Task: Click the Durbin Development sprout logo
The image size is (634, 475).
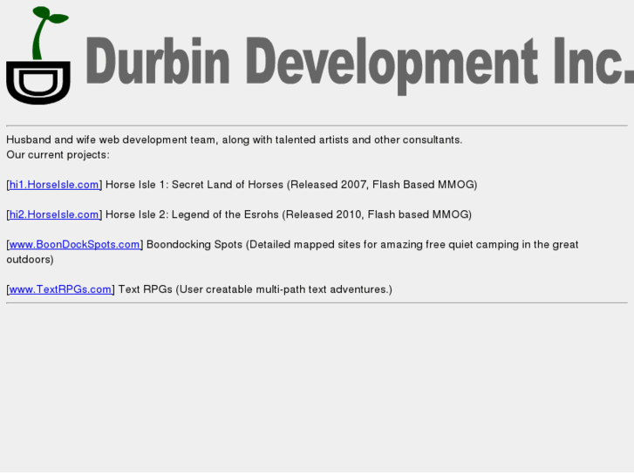Action: 38,56
